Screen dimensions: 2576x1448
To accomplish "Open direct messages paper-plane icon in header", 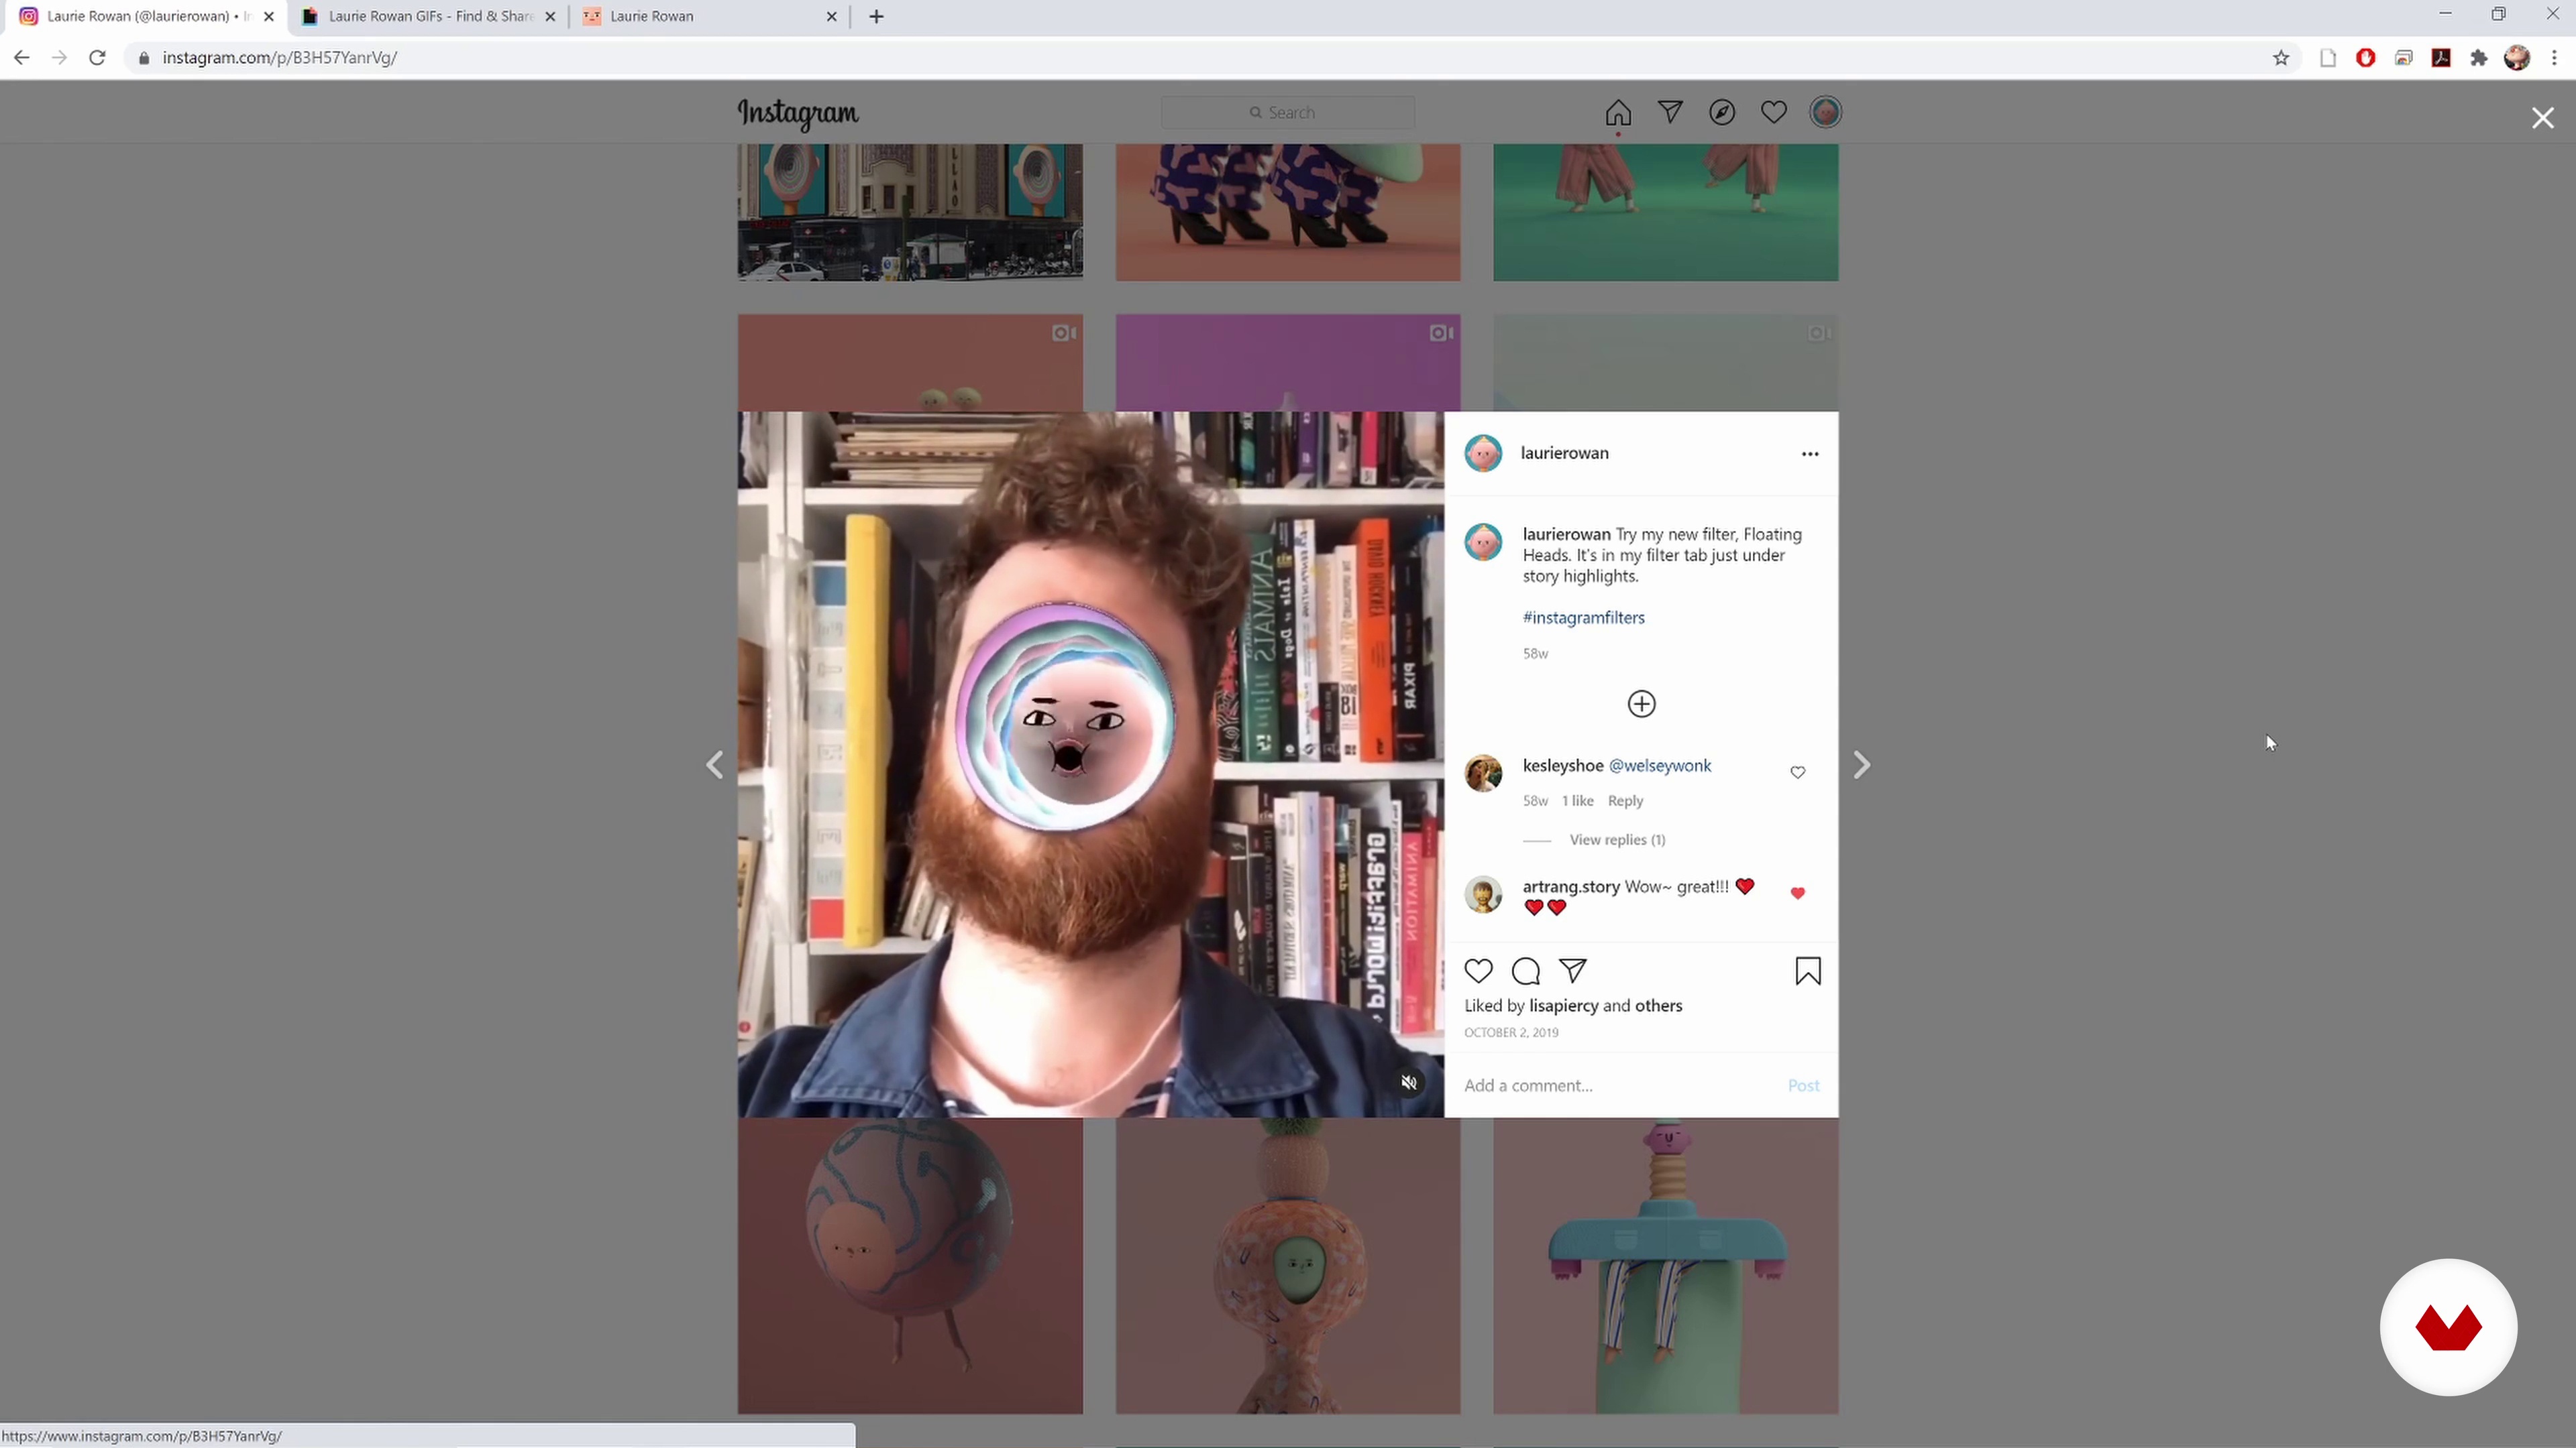I will coord(1670,112).
